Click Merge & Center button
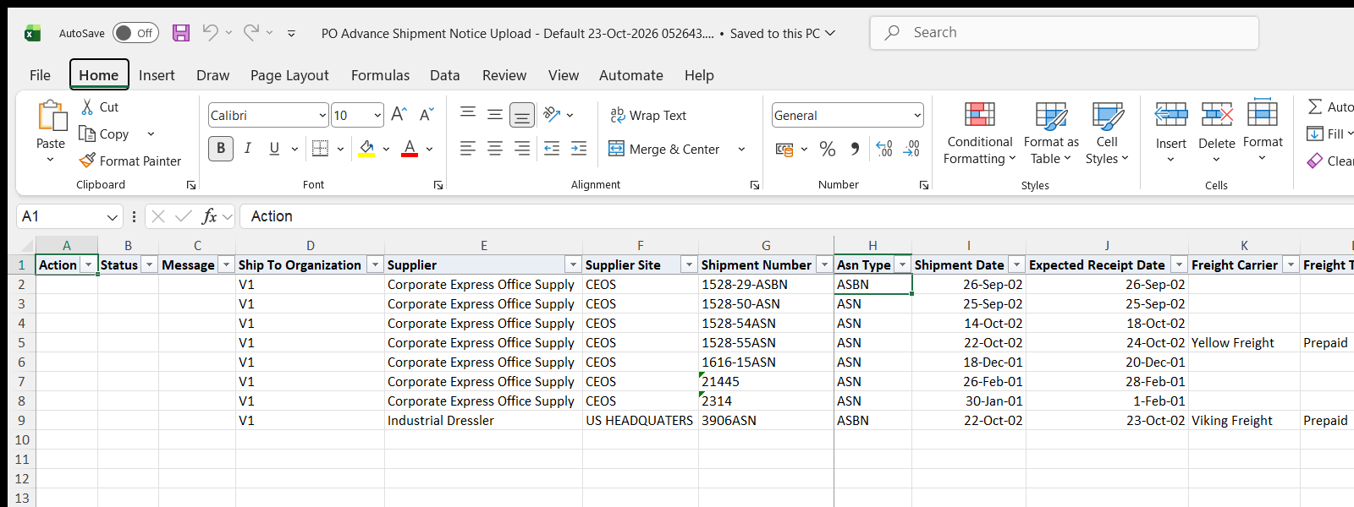Screen dimensions: 1354x507 tap(664, 150)
